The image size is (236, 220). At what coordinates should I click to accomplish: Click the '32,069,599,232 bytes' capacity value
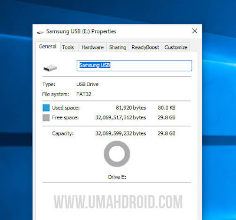(120, 133)
